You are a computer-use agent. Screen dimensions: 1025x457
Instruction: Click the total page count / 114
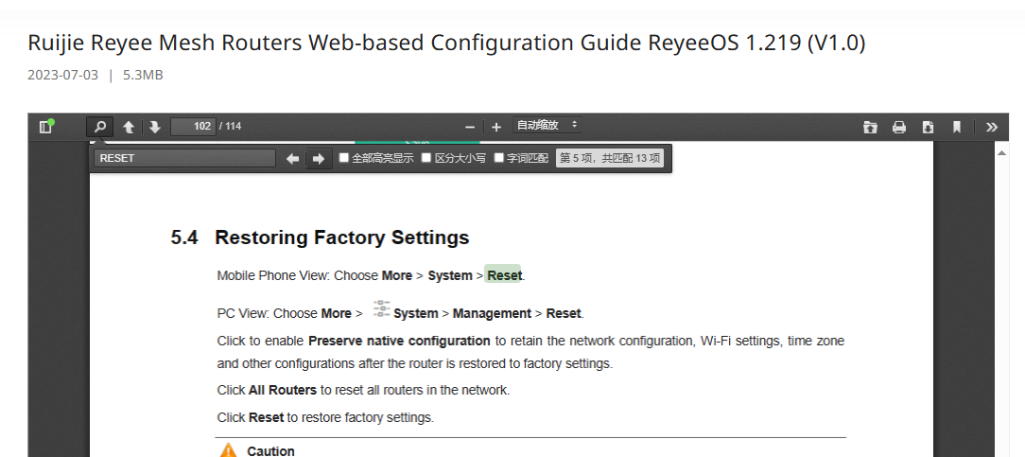230,126
